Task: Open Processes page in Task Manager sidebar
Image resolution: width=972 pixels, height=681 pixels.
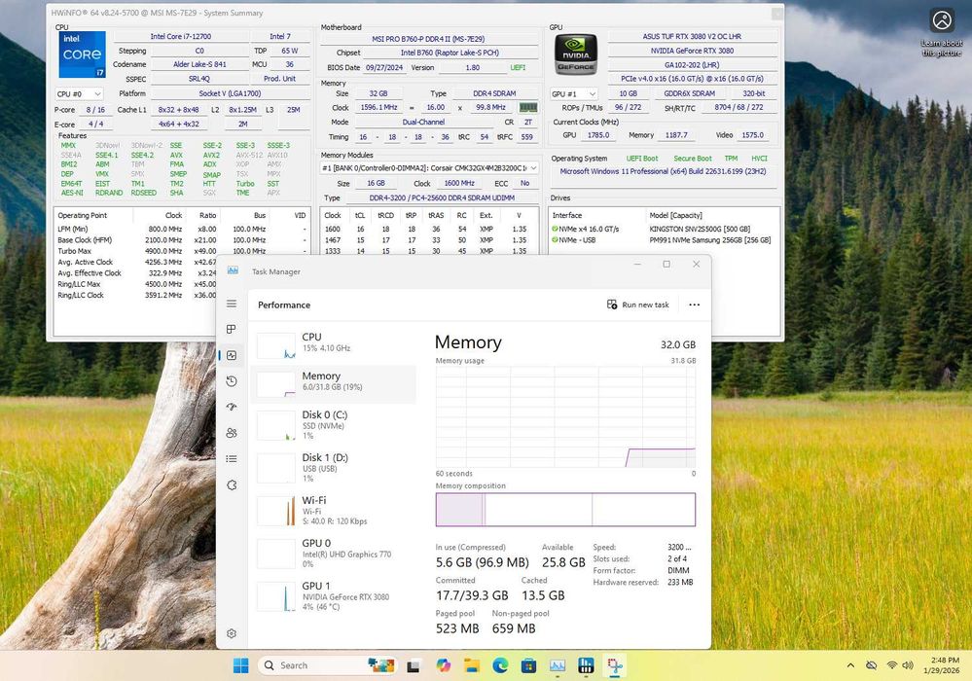Action: click(x=232, y=329)
